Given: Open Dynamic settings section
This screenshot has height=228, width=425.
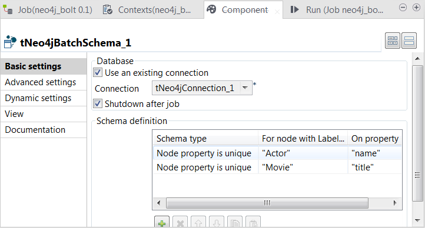Looking at the screenshot, I should pyautogui.click(x=44, y=98).
